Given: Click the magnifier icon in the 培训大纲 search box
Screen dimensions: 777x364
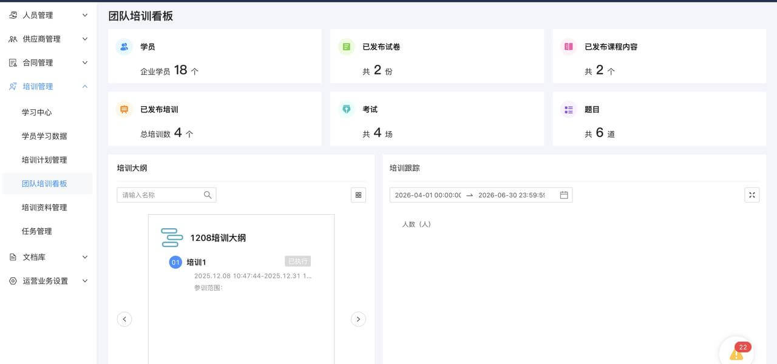Looking at the screenshot, I should click(x=208, y=195).
